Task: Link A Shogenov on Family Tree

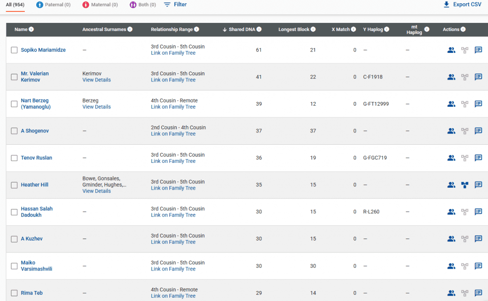Action: tap(173, 134)
